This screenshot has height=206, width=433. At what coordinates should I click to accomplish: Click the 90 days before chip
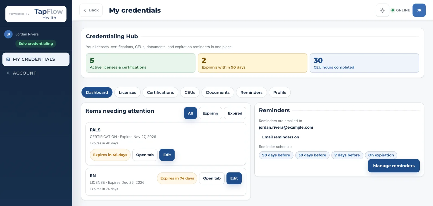[x=276, y=155]
